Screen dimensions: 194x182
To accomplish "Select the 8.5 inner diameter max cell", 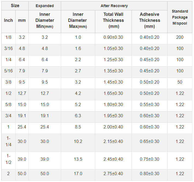I will (x=78, y=127).
